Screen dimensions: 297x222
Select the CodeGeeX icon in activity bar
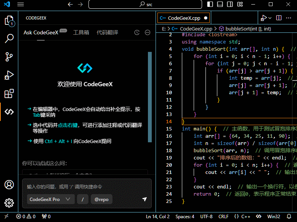(x=9, y=112)
